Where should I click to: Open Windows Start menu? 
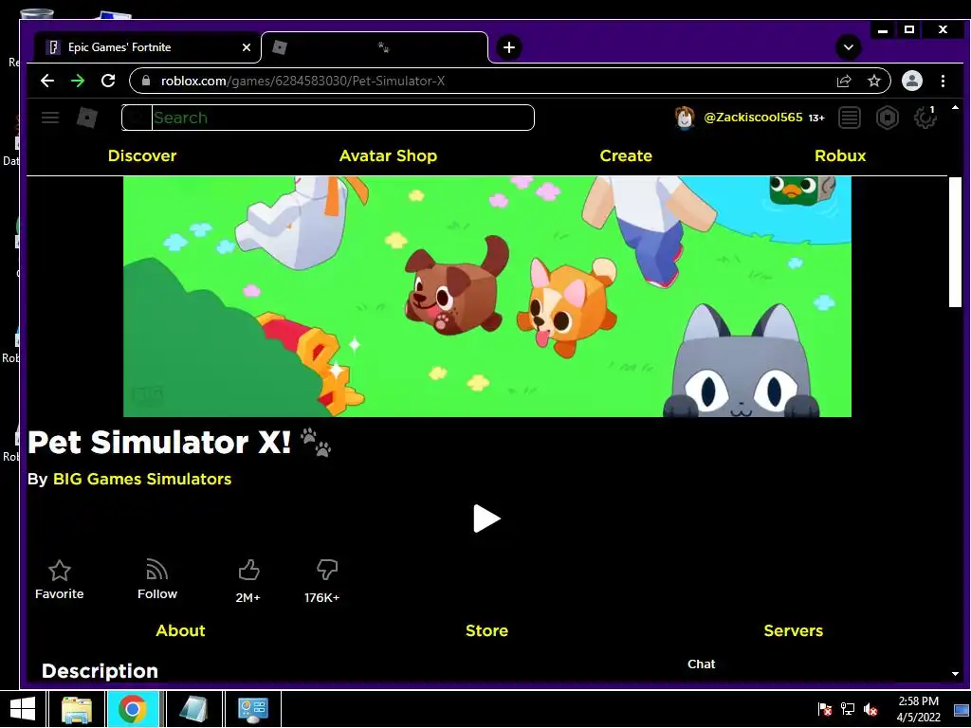23,709
